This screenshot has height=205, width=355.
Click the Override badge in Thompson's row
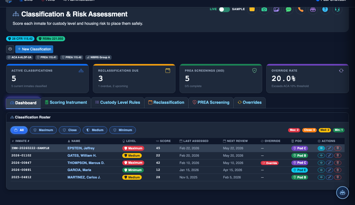(270, 163)
